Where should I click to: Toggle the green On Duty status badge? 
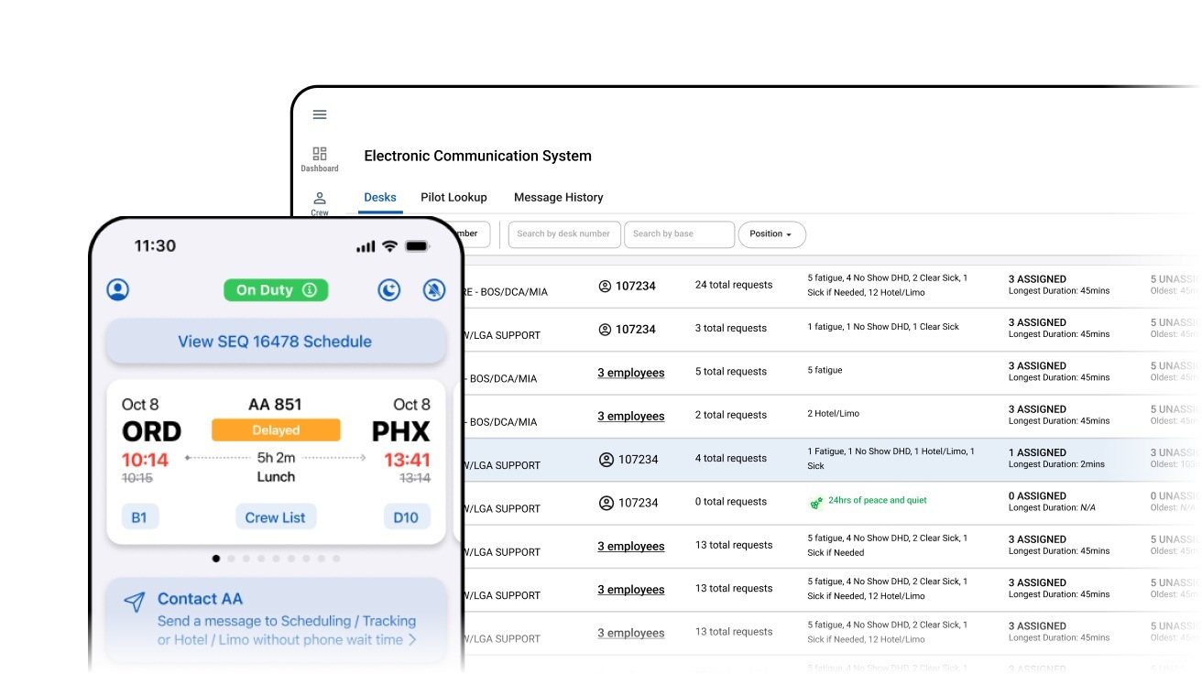[x=276, y=290]
